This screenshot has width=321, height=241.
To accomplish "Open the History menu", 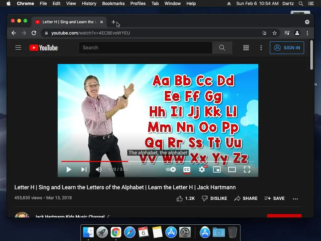I will 89,3.
